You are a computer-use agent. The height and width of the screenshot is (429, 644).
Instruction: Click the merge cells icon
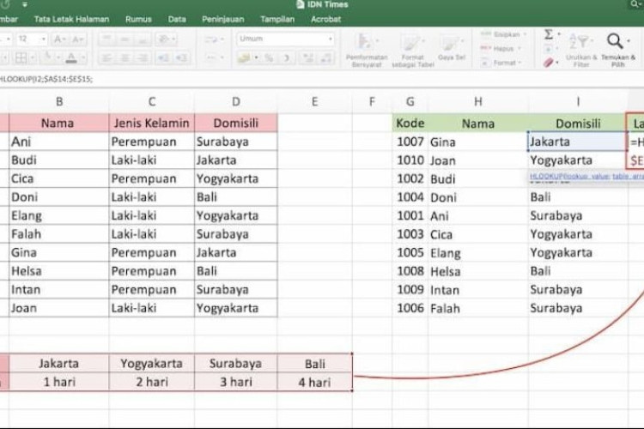click(x=211, y=57)
